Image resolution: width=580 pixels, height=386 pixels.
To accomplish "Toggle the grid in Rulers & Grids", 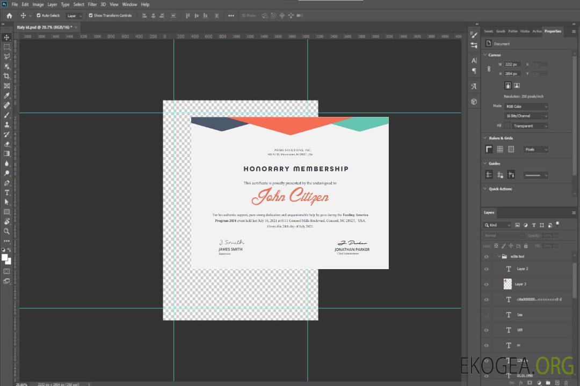I will (500, 149).
